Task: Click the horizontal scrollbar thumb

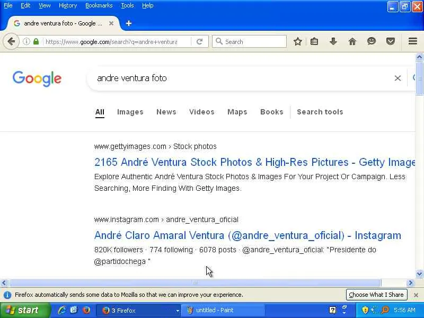Action: pos(195,283)
